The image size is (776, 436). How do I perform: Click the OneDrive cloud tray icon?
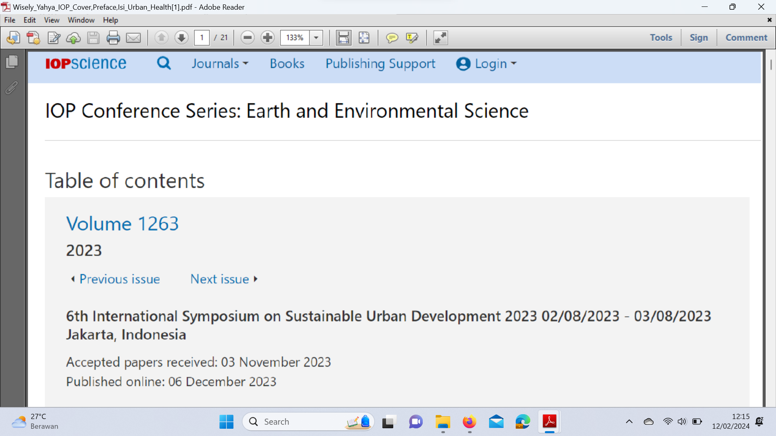coord(649,422)
